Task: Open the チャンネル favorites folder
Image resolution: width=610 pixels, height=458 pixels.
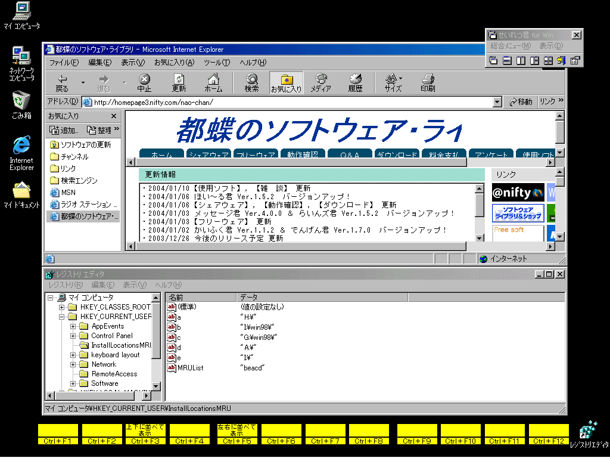Action: click(x=69, y=157)
